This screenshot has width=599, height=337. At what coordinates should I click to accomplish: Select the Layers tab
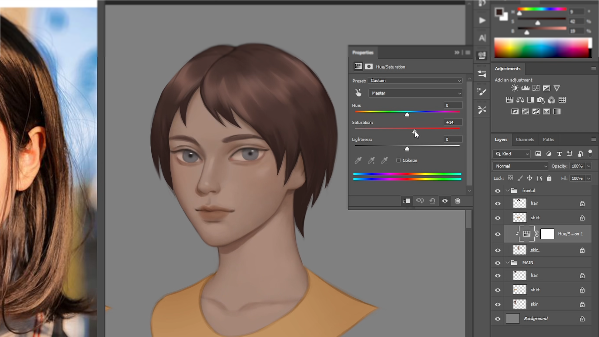(x=501, y=139)
